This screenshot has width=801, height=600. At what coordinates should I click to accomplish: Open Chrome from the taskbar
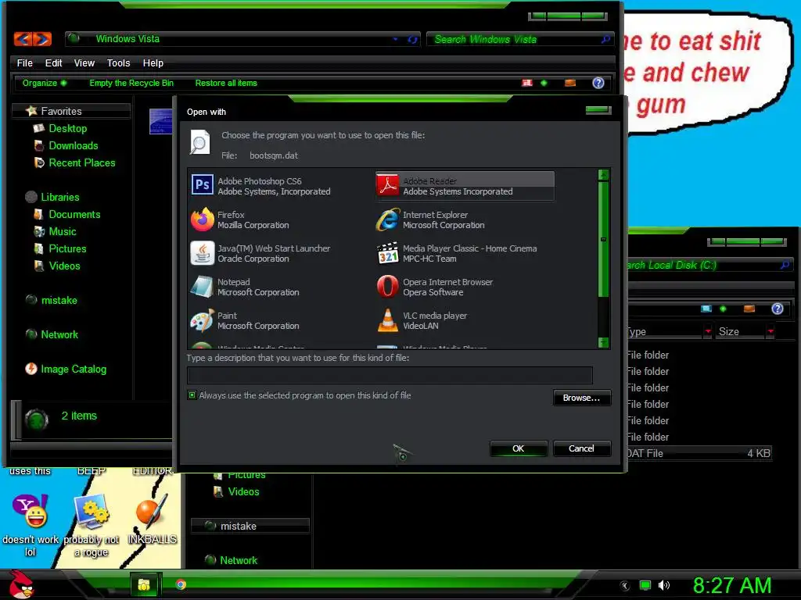(x=181, y=584)
